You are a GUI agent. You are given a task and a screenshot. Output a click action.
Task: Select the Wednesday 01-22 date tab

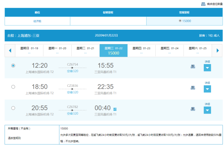click(113, 51)
